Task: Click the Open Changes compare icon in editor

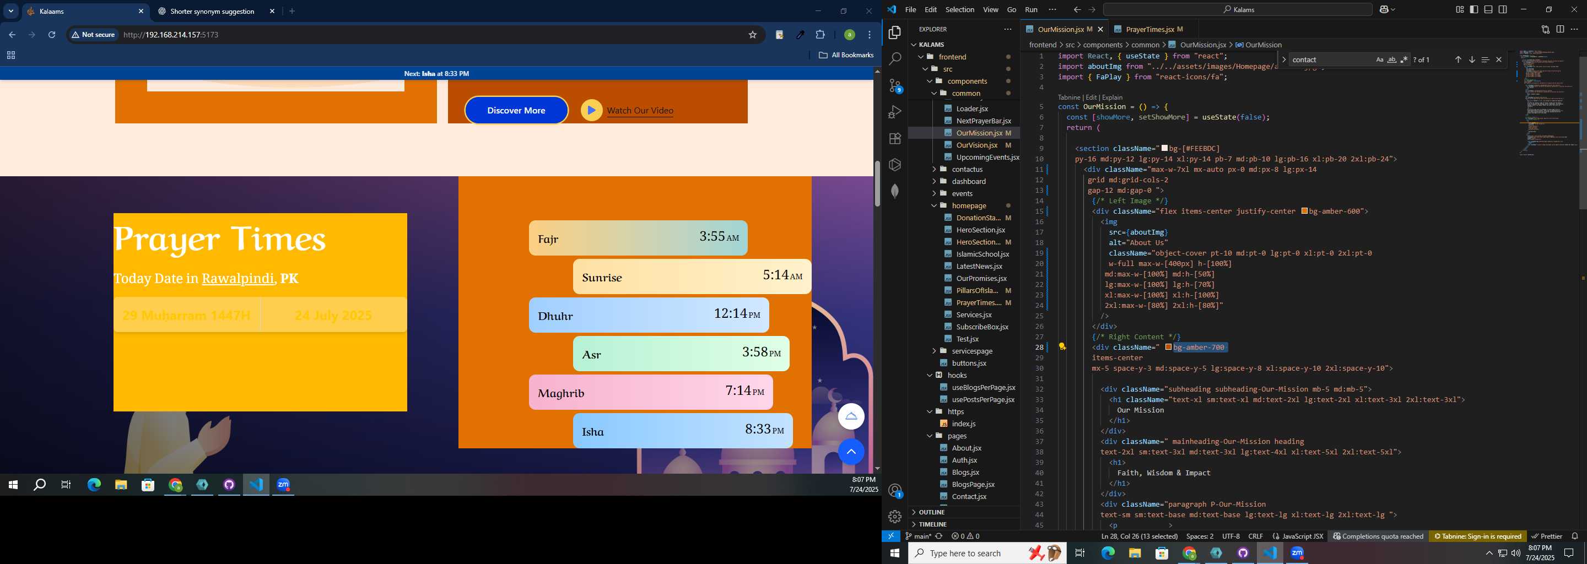Action: 1545,29
